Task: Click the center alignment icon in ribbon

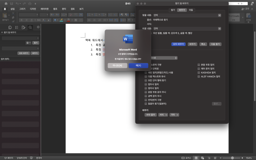Action: click(x=94, y=20)
